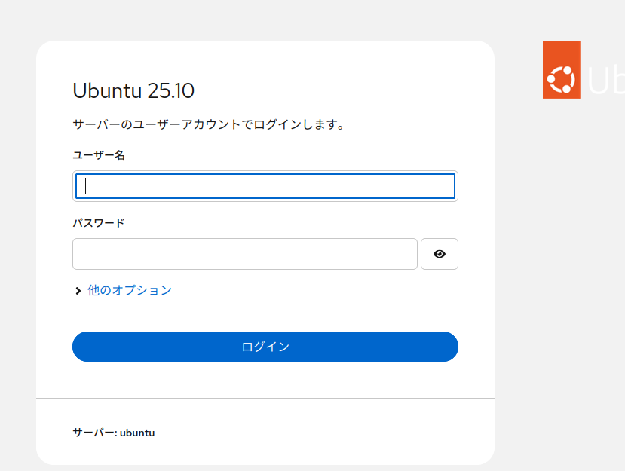The width and height of the screenshot is (625, 471).
Task: Open the 他のオプション link
Action: point(130,290)
